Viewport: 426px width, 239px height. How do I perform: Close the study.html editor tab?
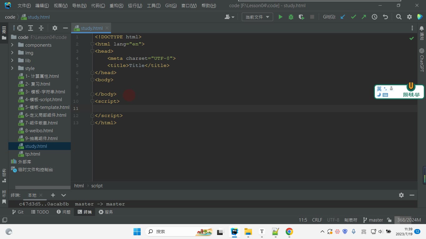(107, 28)
